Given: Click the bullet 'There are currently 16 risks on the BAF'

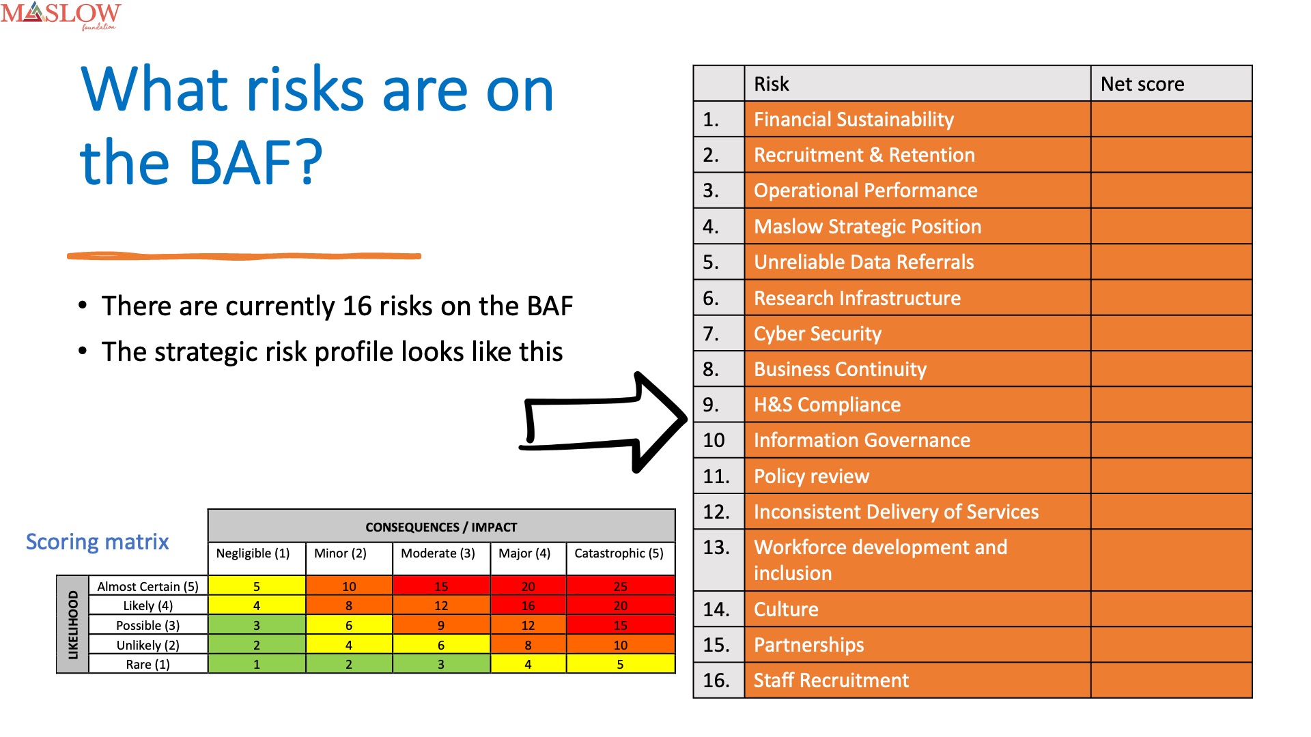Looking at the screenshot, I should coord(337,306).
